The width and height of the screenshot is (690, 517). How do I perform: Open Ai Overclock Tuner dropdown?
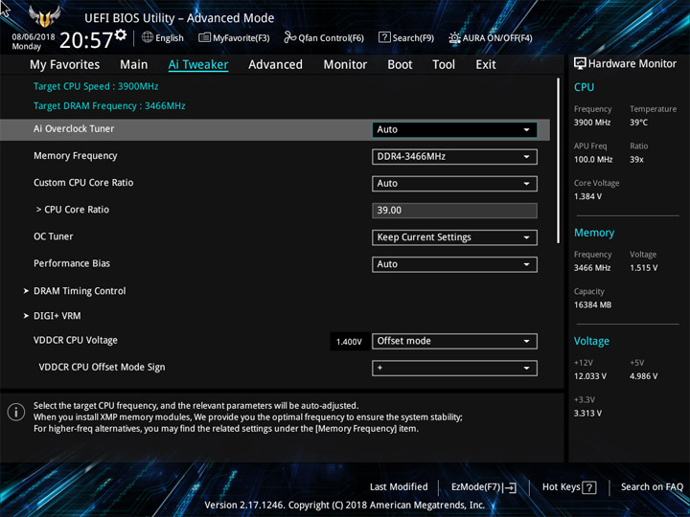click(x=454, y=129)
